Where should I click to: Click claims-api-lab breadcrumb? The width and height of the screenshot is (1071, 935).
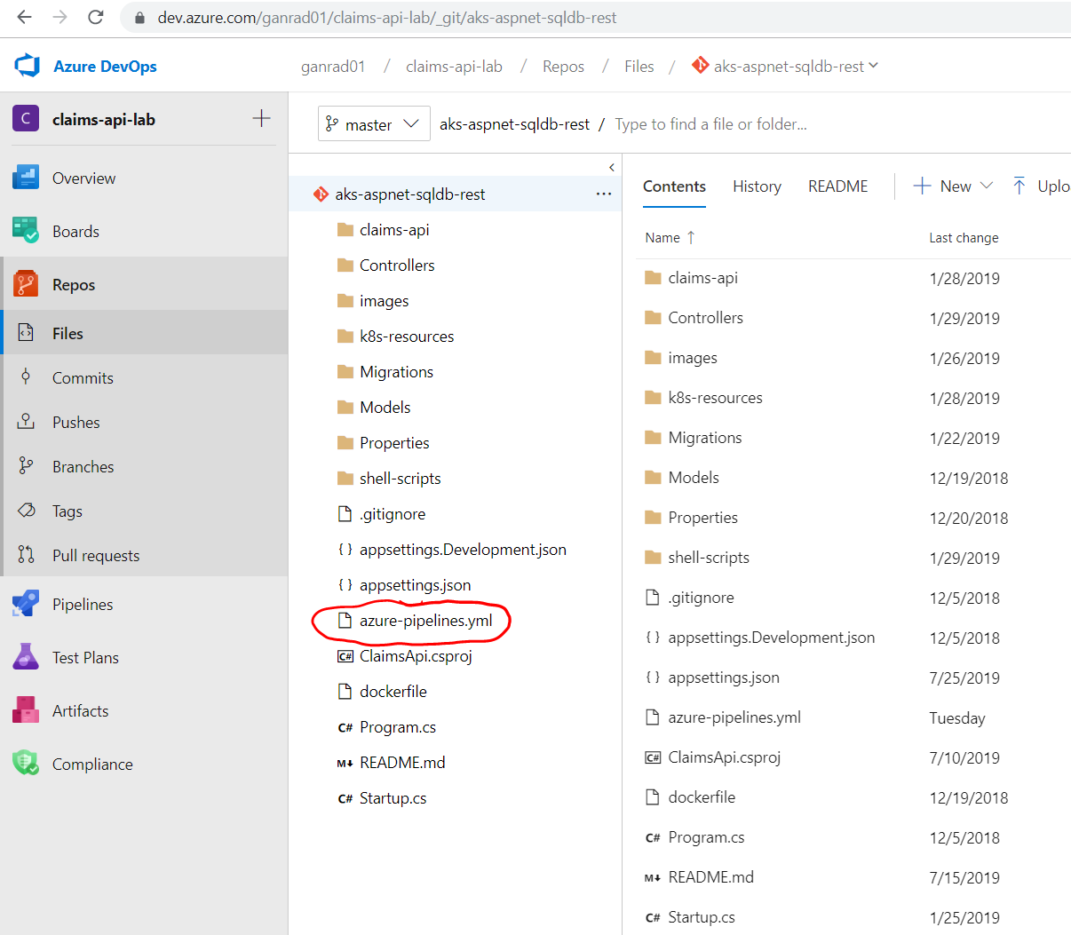(x=454, y=67)
